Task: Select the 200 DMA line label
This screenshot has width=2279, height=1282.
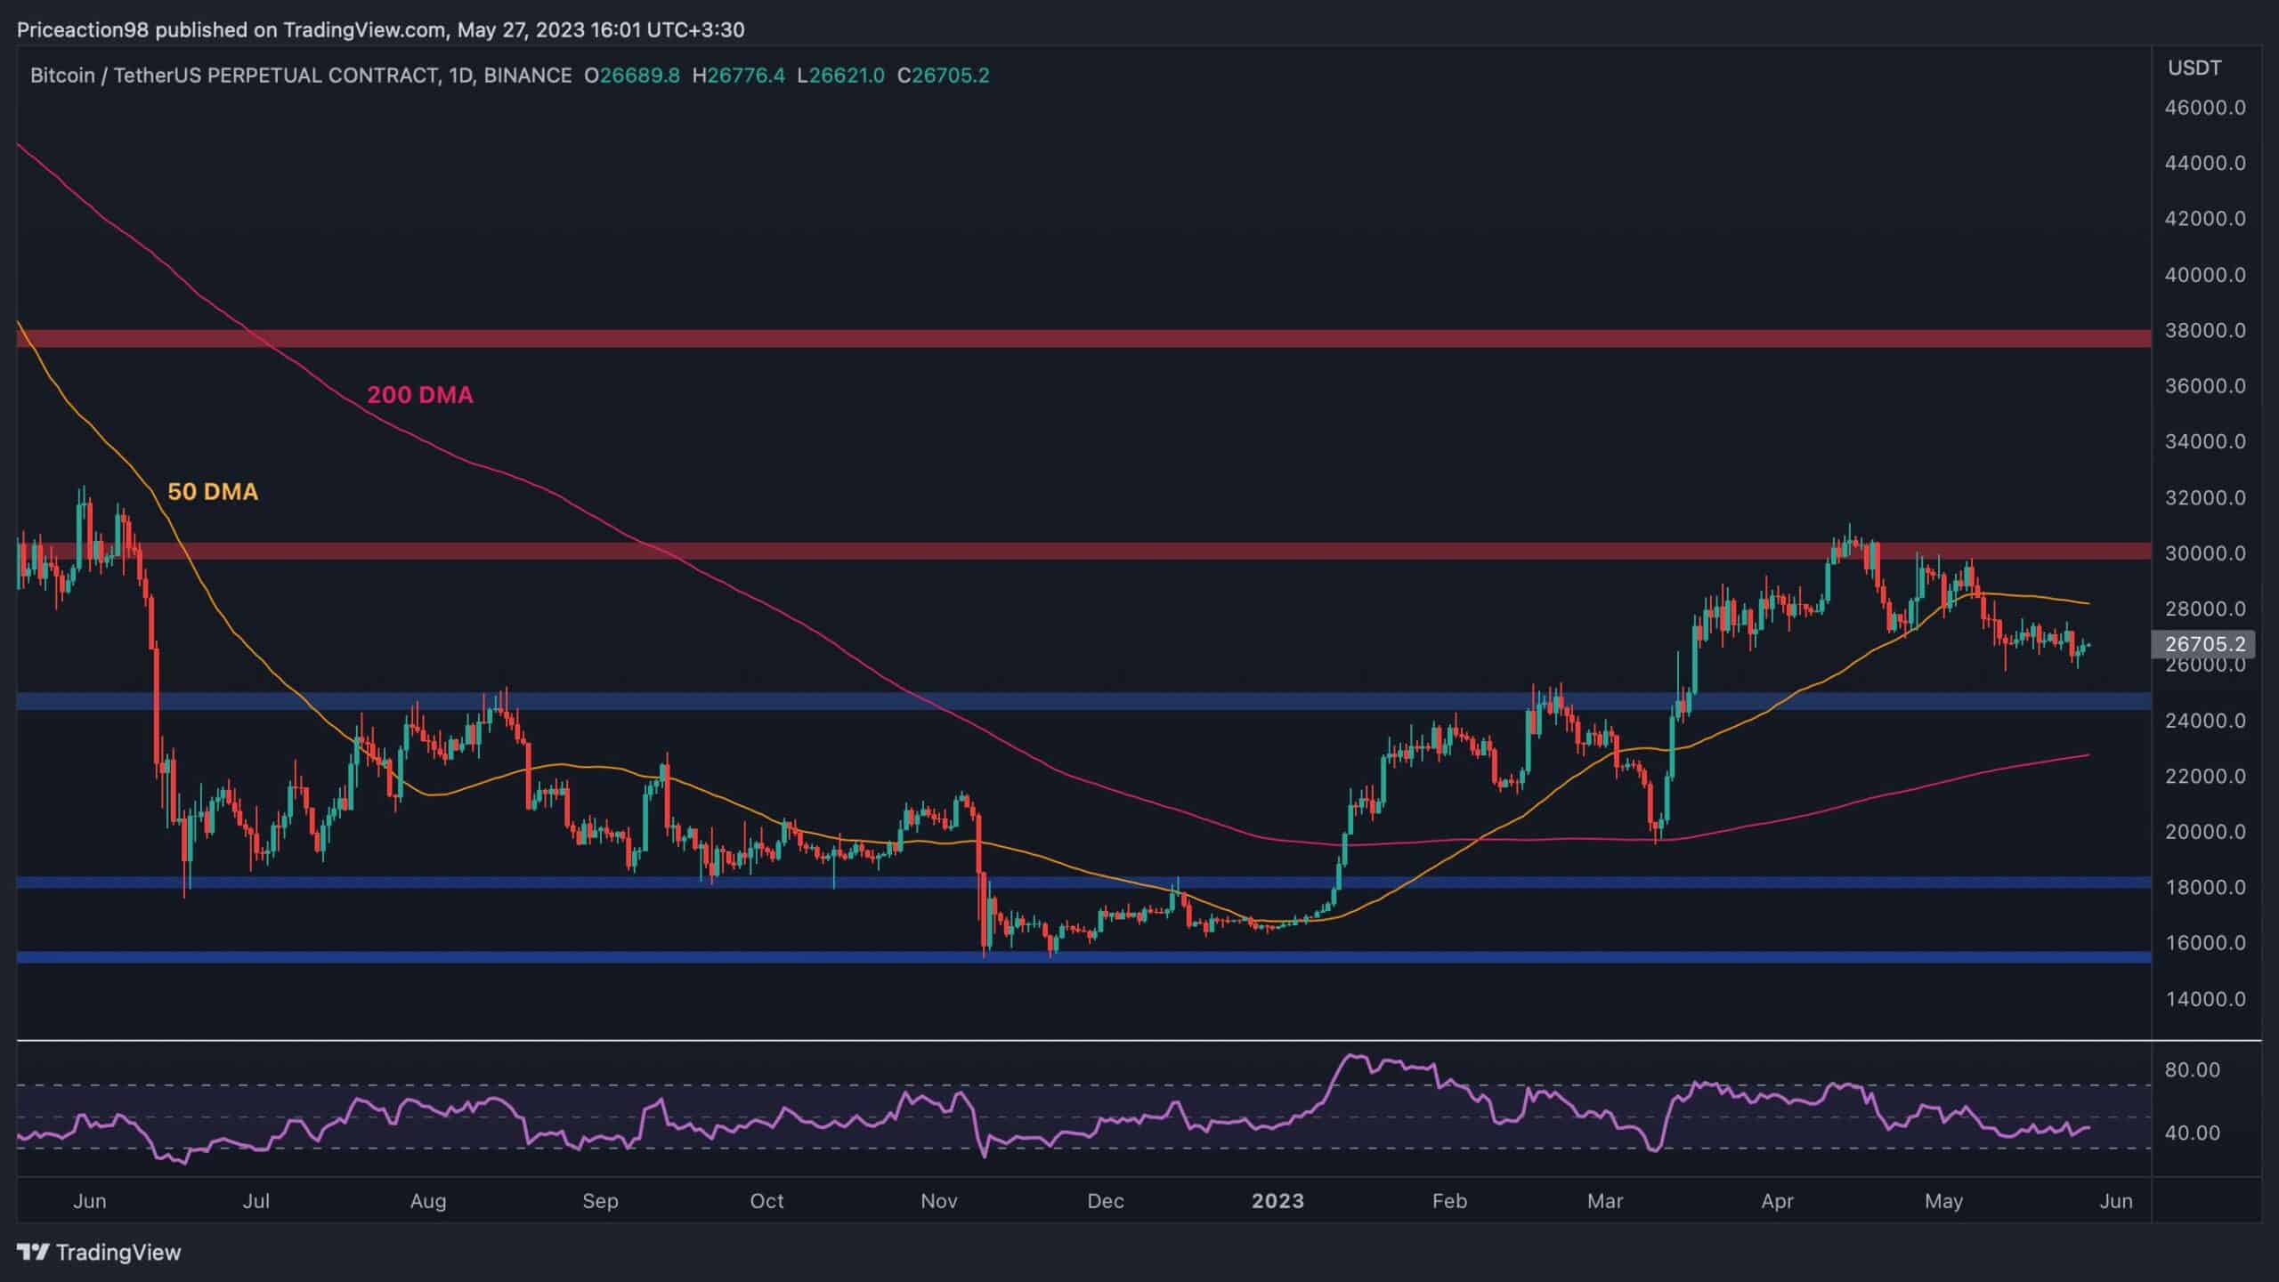Action: [419, 395]
